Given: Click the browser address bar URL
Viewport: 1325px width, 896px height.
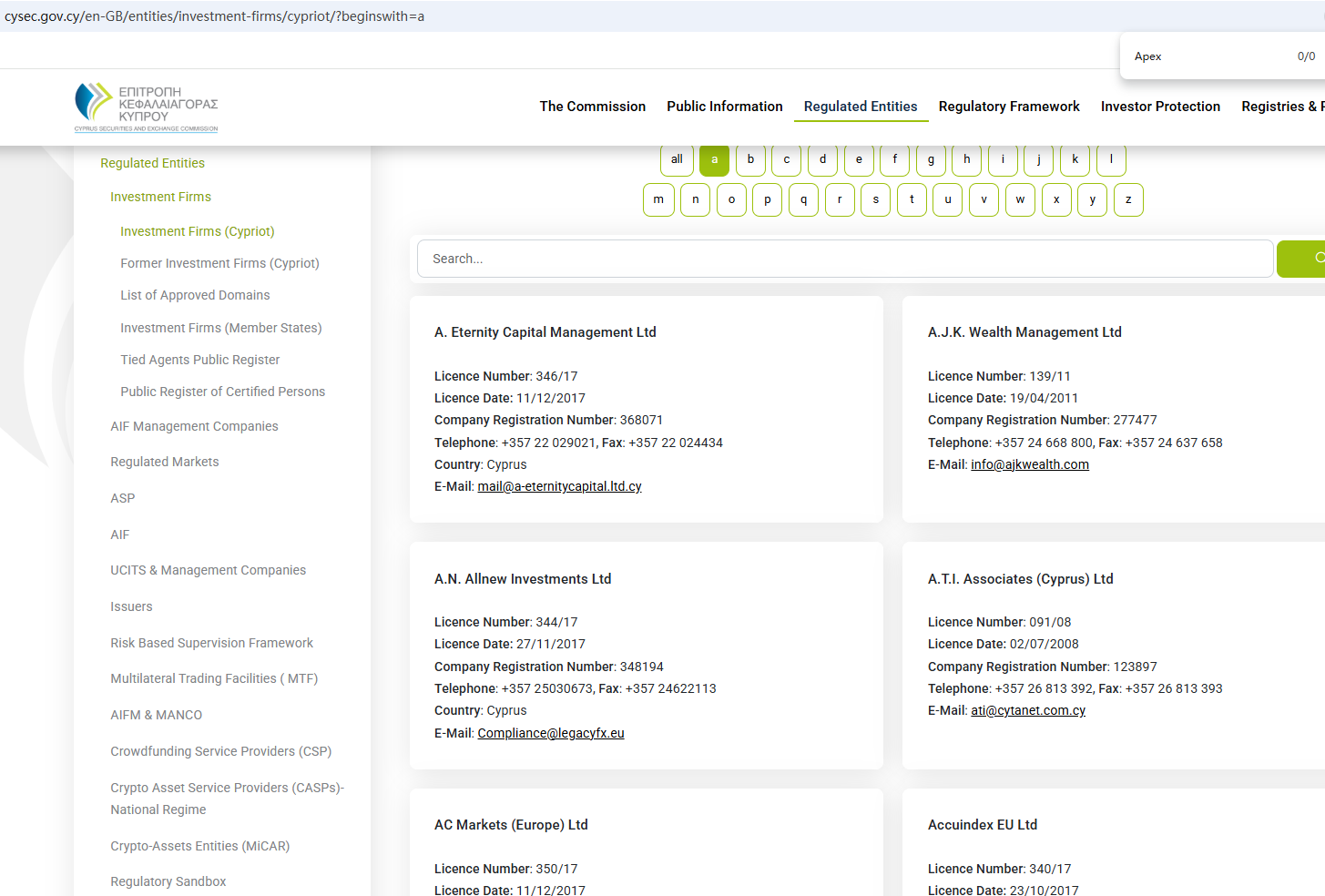Looking at the screenshot, I should (x=215, y=16).
